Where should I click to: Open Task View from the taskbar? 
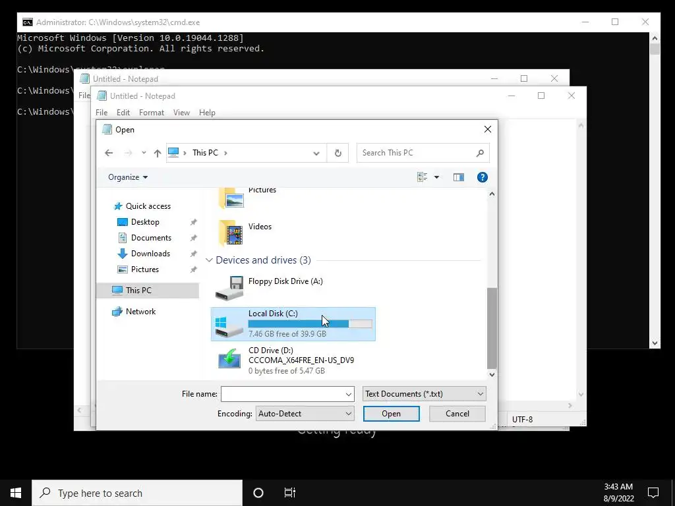coord(290,493)
